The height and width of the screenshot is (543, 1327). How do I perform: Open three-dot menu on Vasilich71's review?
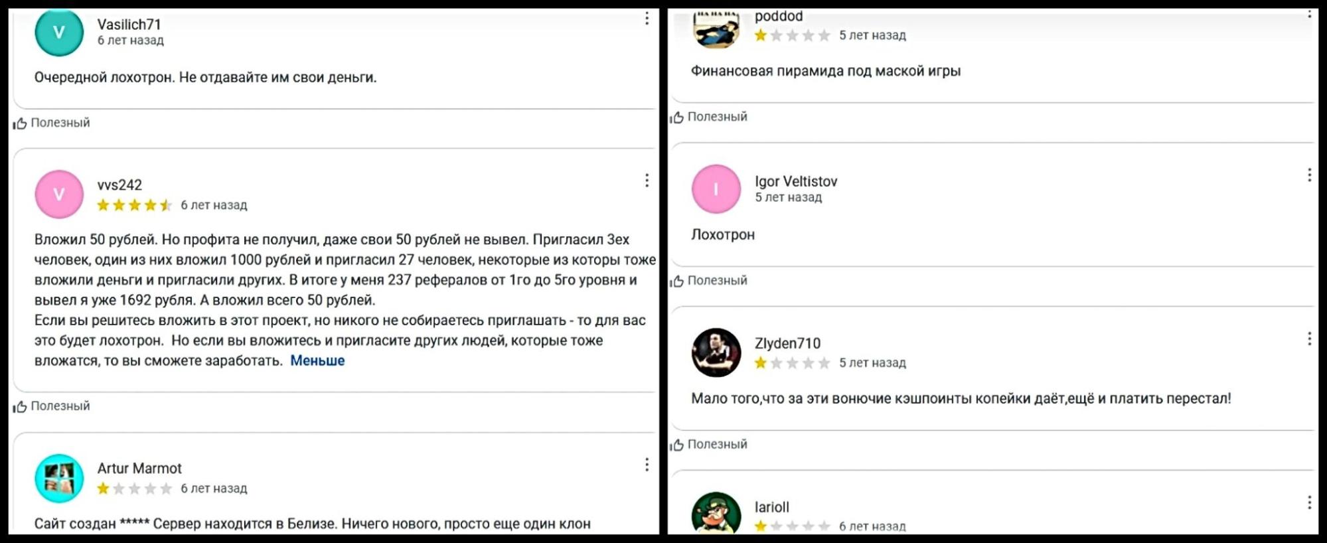point(647,18)
